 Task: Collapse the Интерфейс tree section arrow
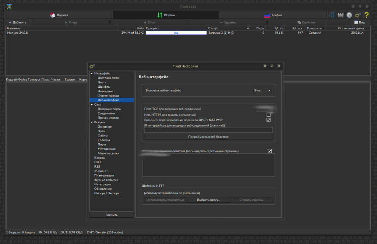click(x=92, y=74)
